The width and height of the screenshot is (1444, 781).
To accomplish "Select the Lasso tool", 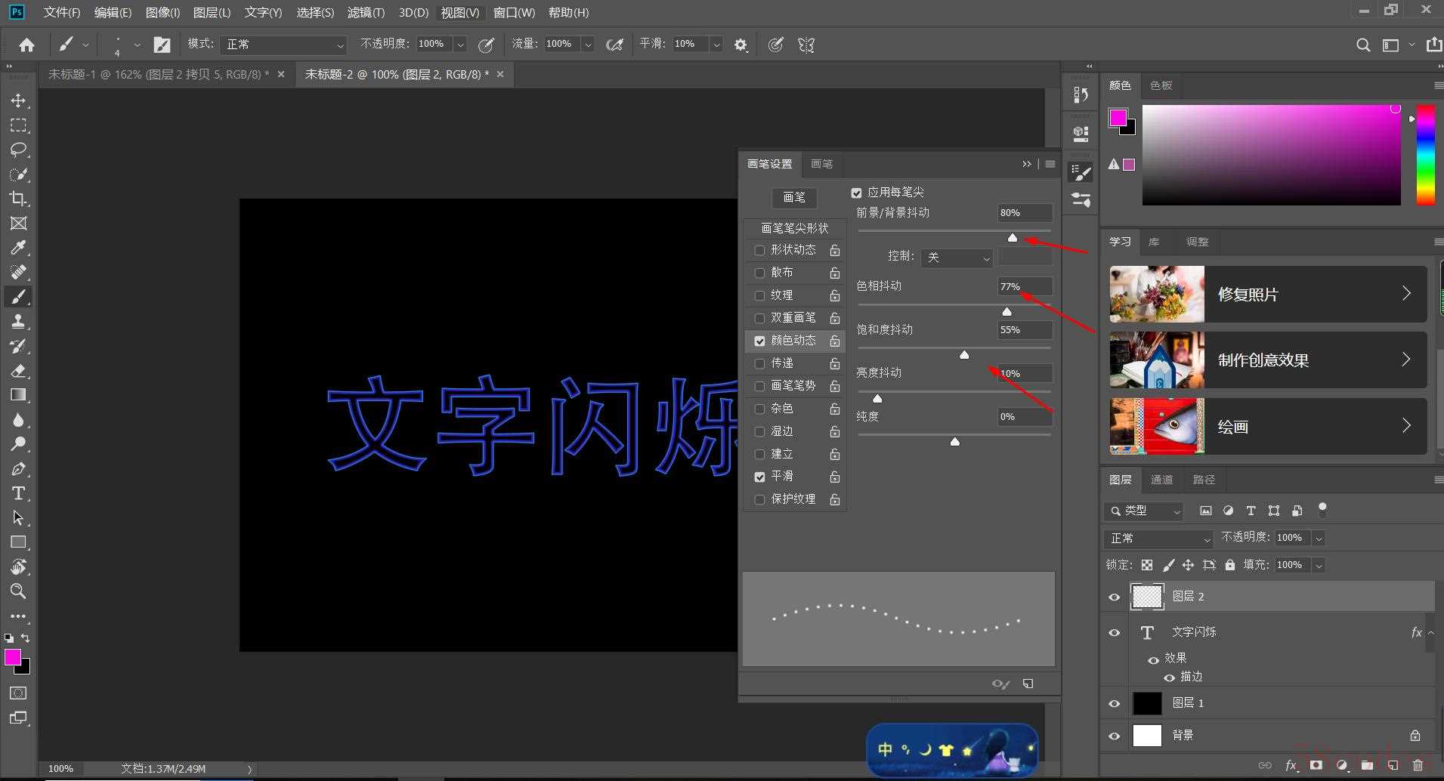I will [x=18, y=150].
